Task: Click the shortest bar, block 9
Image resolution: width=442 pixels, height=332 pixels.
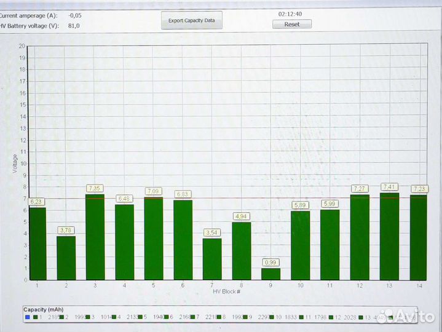Action: [270, 274]
